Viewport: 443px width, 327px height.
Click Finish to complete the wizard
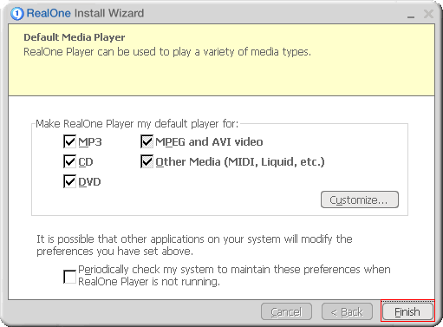[407, 311]
